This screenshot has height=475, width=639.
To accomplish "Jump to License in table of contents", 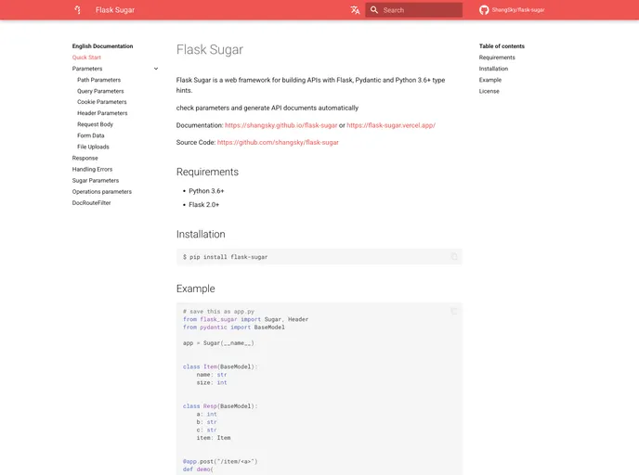I will click(489, 91).
